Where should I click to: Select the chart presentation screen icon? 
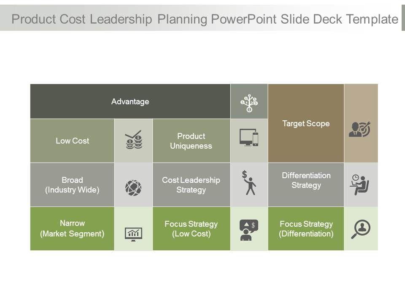click(x=133, y=232)
